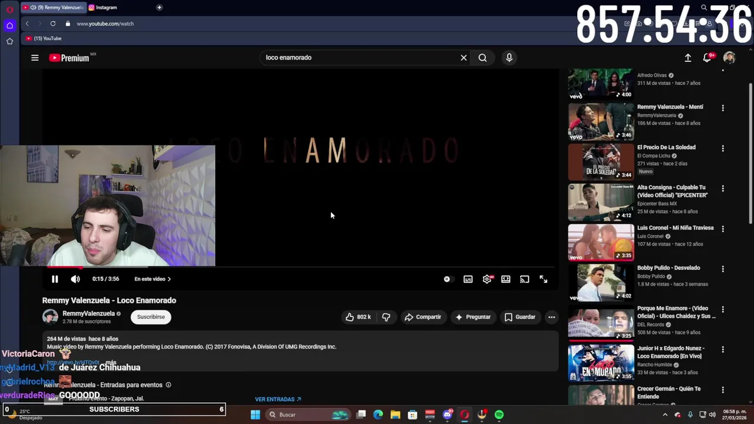Options menu for Junior H Loco Enamorado

click(723, 349)
